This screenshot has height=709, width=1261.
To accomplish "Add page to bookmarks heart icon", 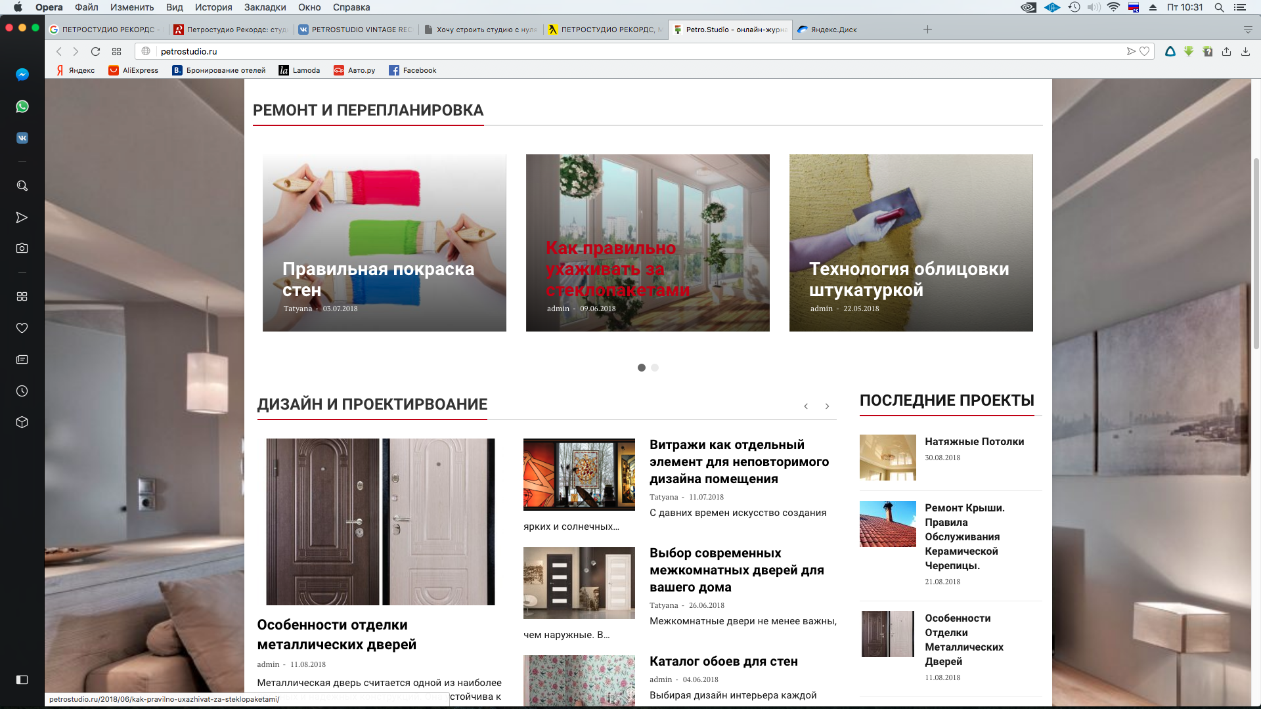I will pos(1145,51).
